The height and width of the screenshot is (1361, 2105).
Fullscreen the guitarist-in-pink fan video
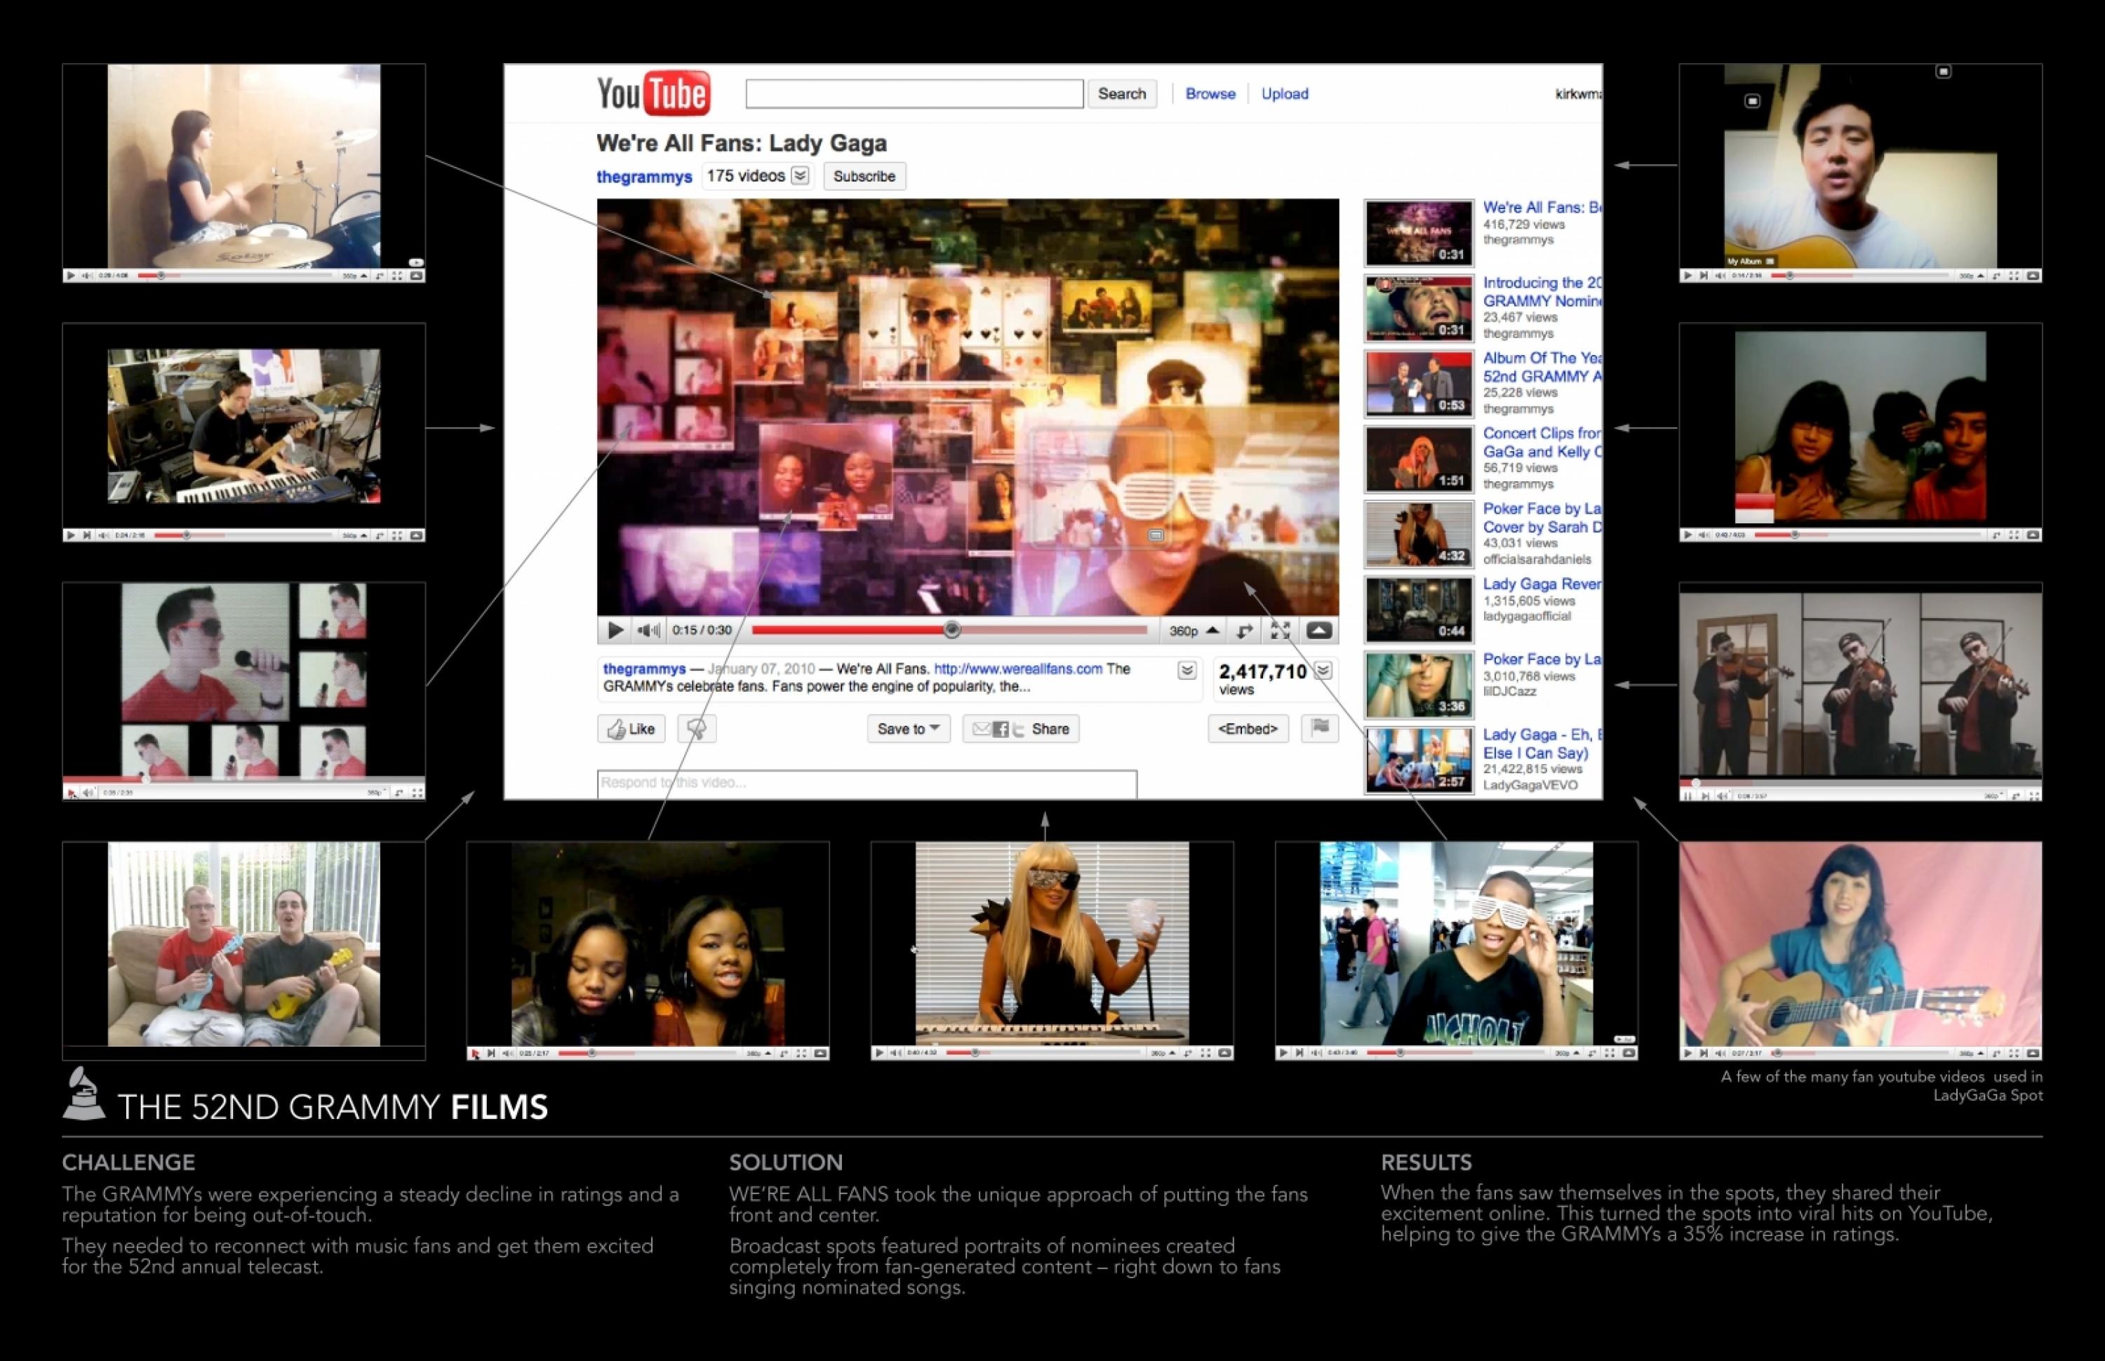point(2014,1054)
